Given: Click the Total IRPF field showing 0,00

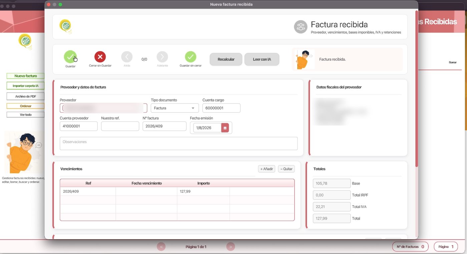Looking at the screenshot, I should 332,195.
